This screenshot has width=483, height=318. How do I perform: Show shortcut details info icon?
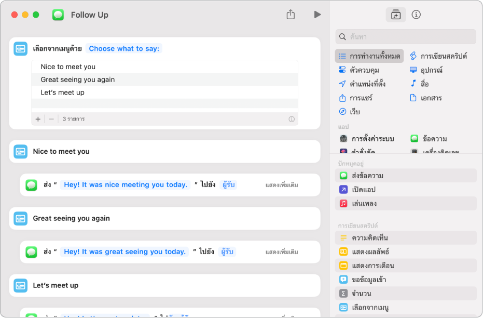416,15
